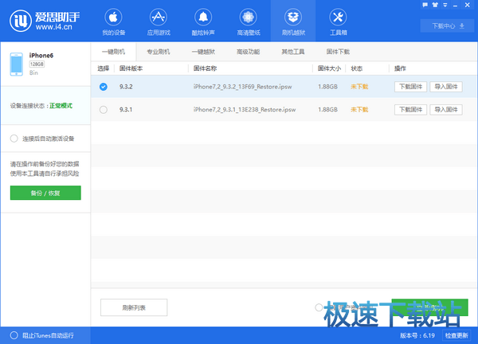Image resolution: width=478 pixels, height=344 pixels.
Task: Click 下载固件 for firmware 9.3.2
Action: (410, 87)
